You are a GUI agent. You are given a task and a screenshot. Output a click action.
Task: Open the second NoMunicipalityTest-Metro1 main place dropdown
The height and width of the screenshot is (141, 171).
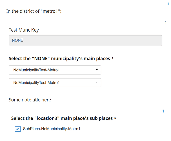(x=55, y=83)
